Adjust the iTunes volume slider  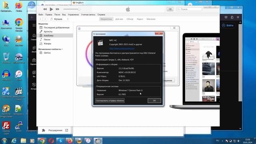click(72, 9)
